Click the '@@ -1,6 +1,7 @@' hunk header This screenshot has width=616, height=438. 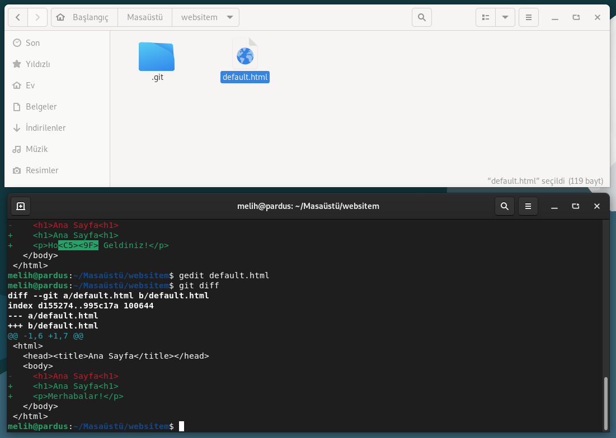(x=45, y=336)
